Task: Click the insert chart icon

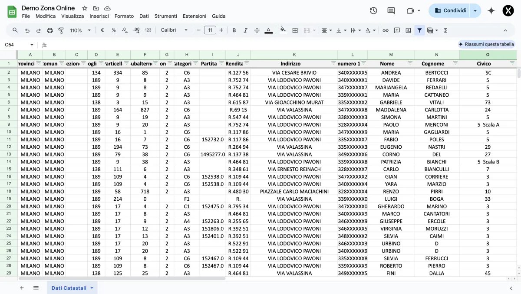Action: [408, 30]
